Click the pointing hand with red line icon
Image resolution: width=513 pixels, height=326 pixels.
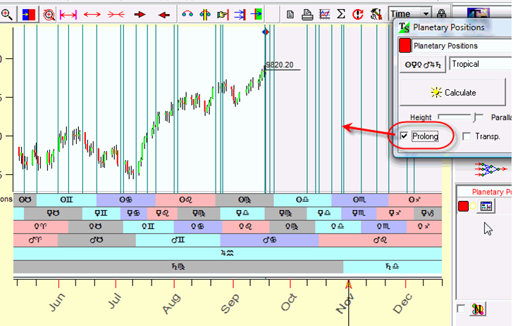(223, 14)
